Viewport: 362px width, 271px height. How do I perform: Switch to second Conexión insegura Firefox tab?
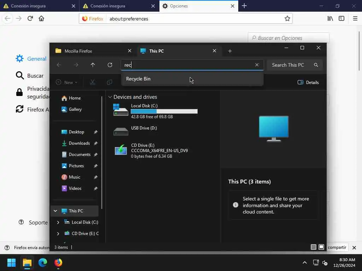119,6
